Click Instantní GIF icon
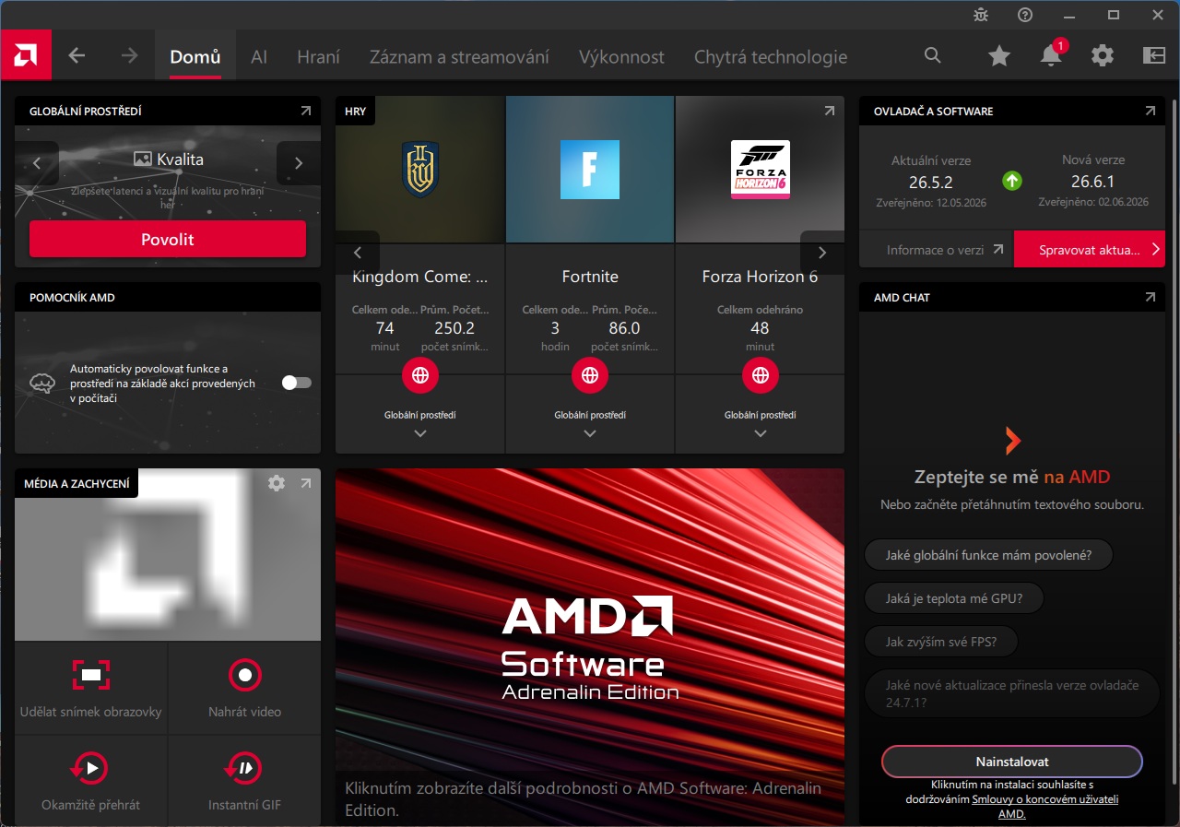The width and height of the screenshot is (1180, 827). pyautogui.click(x=244, y=767)
